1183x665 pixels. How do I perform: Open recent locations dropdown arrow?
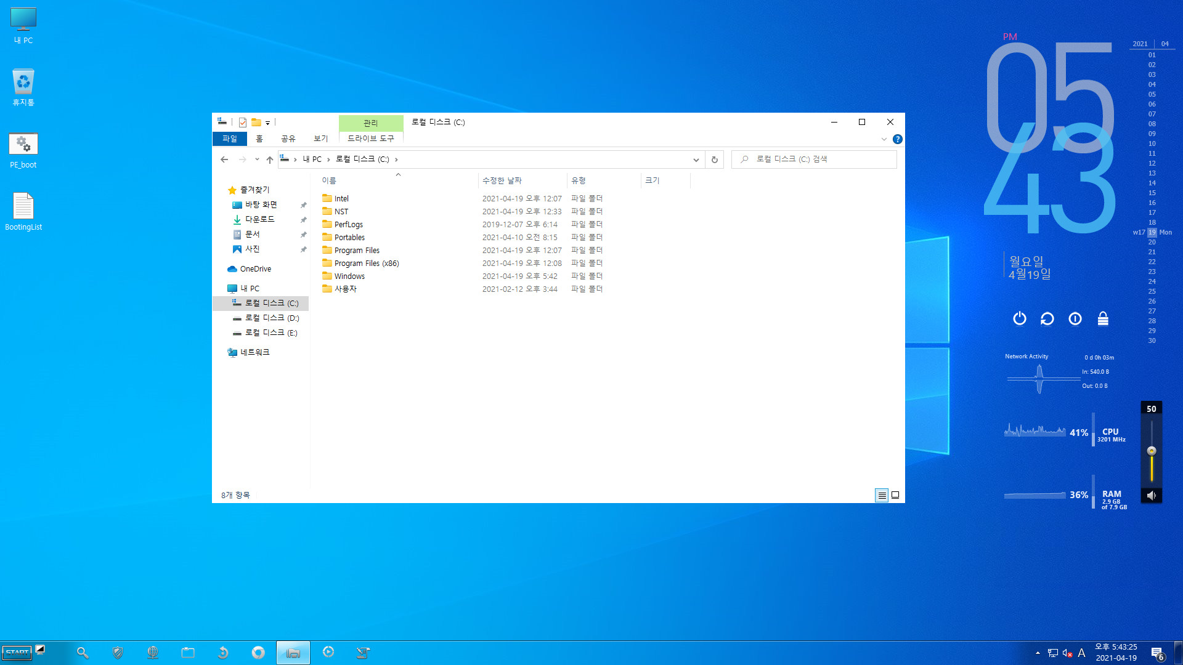point(257,159)
